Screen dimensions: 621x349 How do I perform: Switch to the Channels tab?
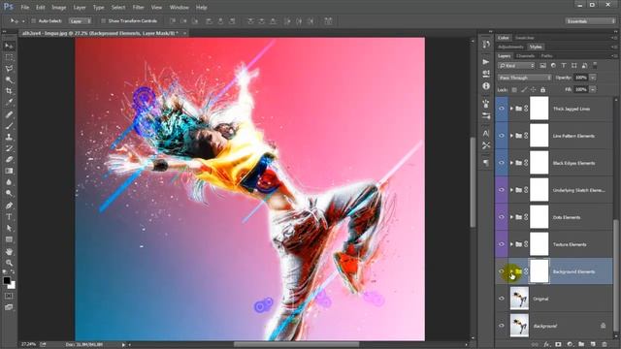[525, 56]
